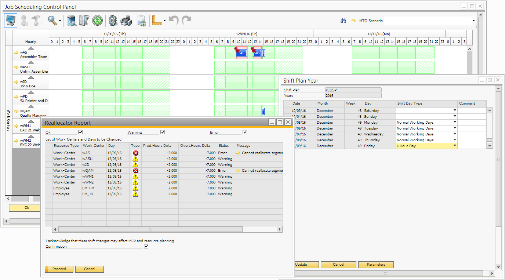The height and width of the screenshot is (280, 505).
Task: Uncheck the Ok filter checkbox
Action: 80,132
